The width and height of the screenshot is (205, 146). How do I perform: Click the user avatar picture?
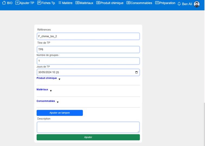197,4
